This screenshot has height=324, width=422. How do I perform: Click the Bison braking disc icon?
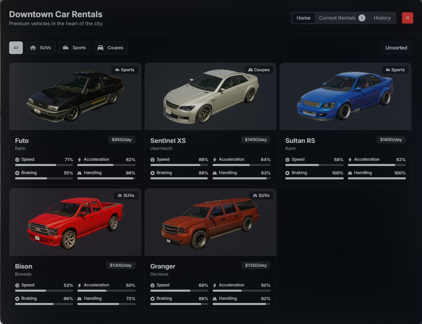click(17, 299)
